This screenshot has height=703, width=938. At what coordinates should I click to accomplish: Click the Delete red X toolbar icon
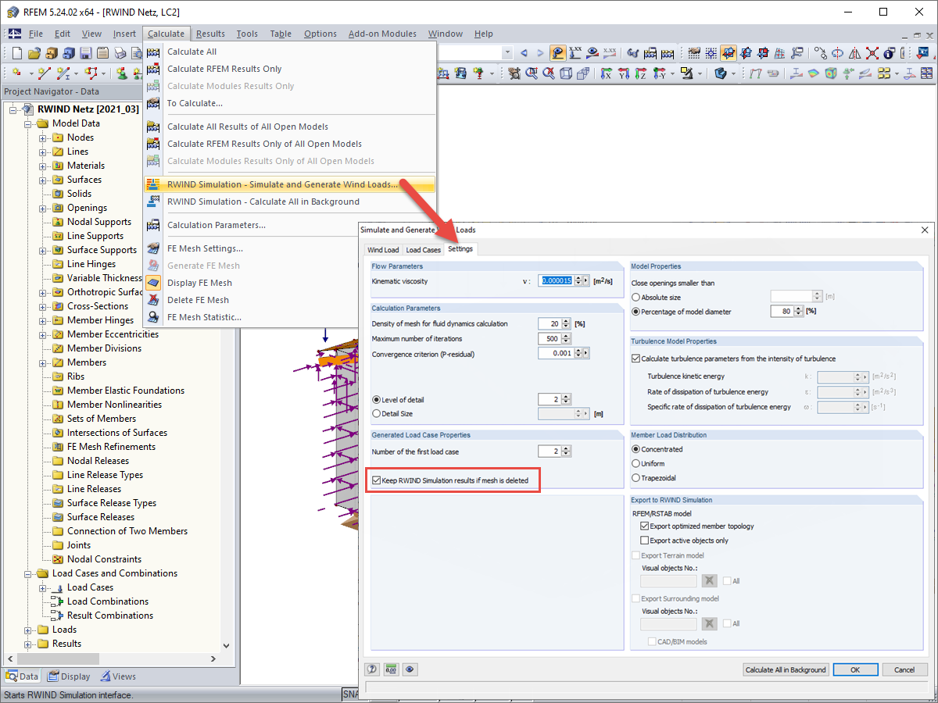click(x=872, y=53)
